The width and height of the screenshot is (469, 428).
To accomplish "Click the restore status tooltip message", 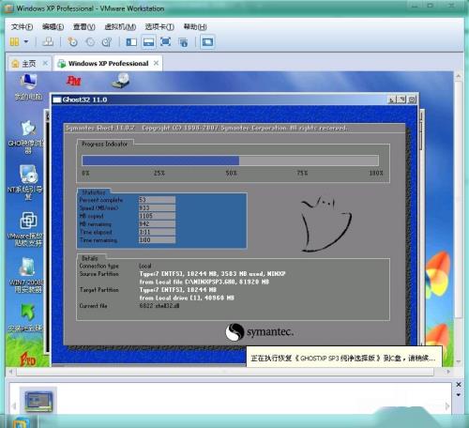I will tap(344, 358).
